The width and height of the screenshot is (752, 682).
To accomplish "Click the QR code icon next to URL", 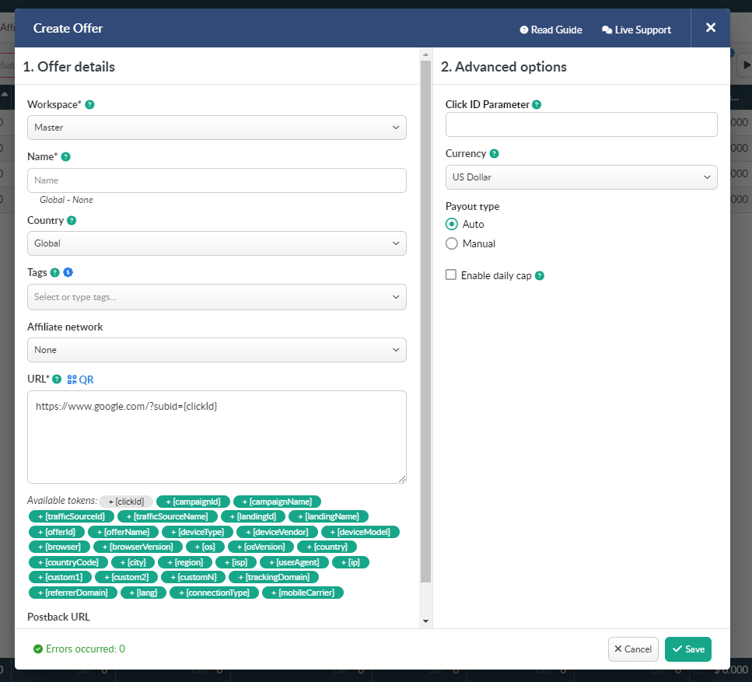I will tap(72, 379).
